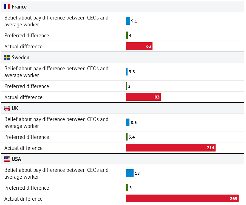The width and height of the screenshot is (246, 205).
Task: Click the France blue belief bar 9.1
Action: 128,21
